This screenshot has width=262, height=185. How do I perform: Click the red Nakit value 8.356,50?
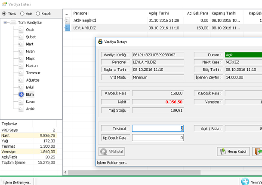[174, 102]
